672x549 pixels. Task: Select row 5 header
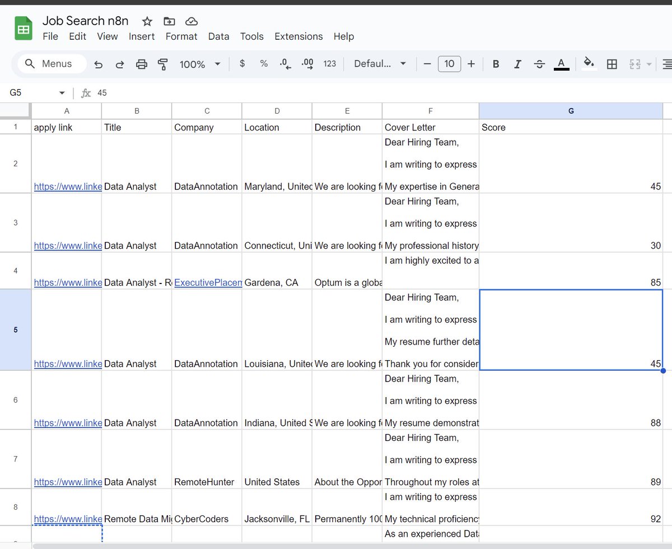[x=16, y=330]
